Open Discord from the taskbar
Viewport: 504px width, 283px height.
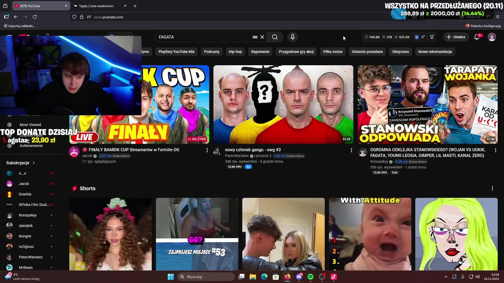[x=299, y=277]
